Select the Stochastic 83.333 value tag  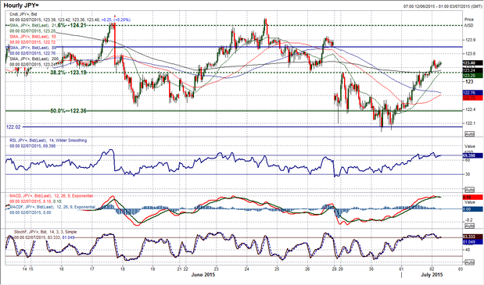pos(472,237)
